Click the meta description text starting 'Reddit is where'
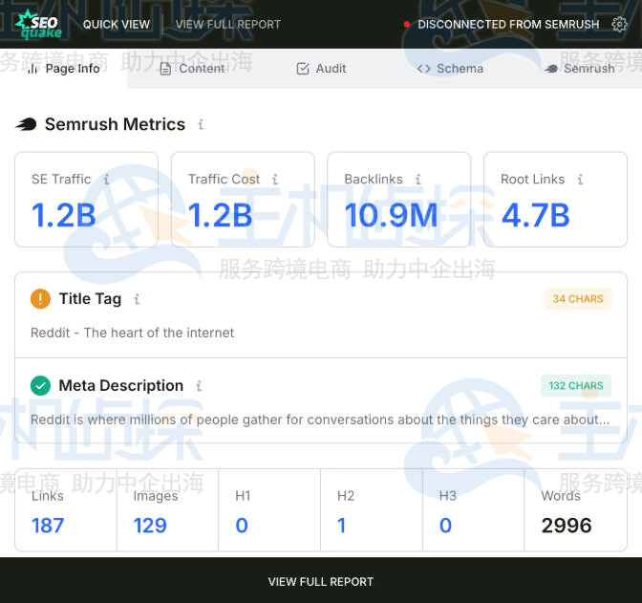Image resolution: width=642 pixels, height=603 pixels. point(320,420)
